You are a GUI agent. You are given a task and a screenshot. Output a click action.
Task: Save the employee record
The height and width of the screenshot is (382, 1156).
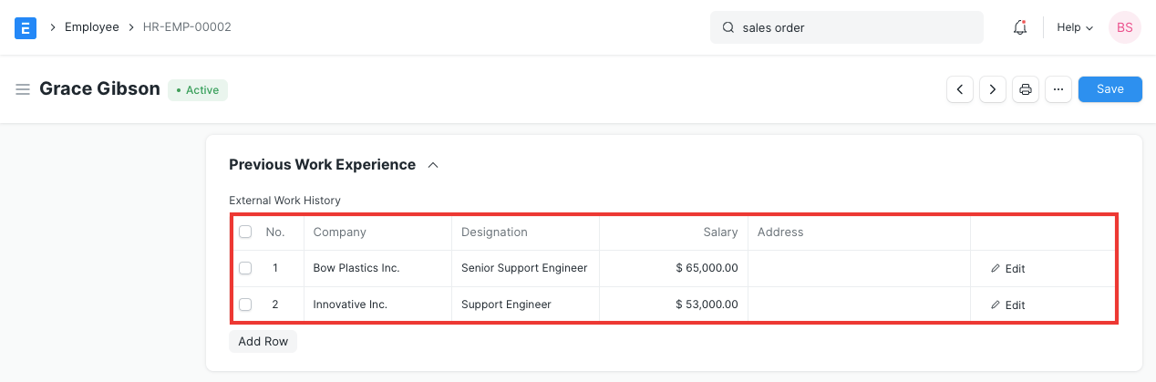tap(1110, 89)
